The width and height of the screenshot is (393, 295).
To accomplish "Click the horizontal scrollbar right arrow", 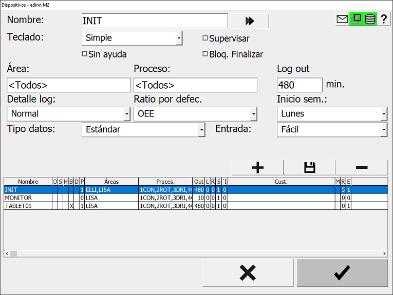I will [384, 253].
